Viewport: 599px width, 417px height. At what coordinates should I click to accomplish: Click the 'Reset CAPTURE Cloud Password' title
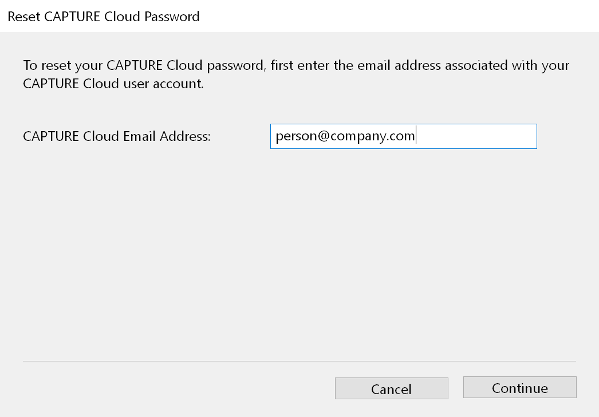point(104,16)
